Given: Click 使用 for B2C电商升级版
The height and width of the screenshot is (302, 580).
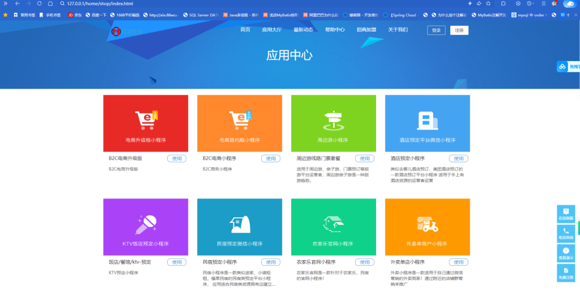Looking at the screenshot, I should click(x=177, y=158).
